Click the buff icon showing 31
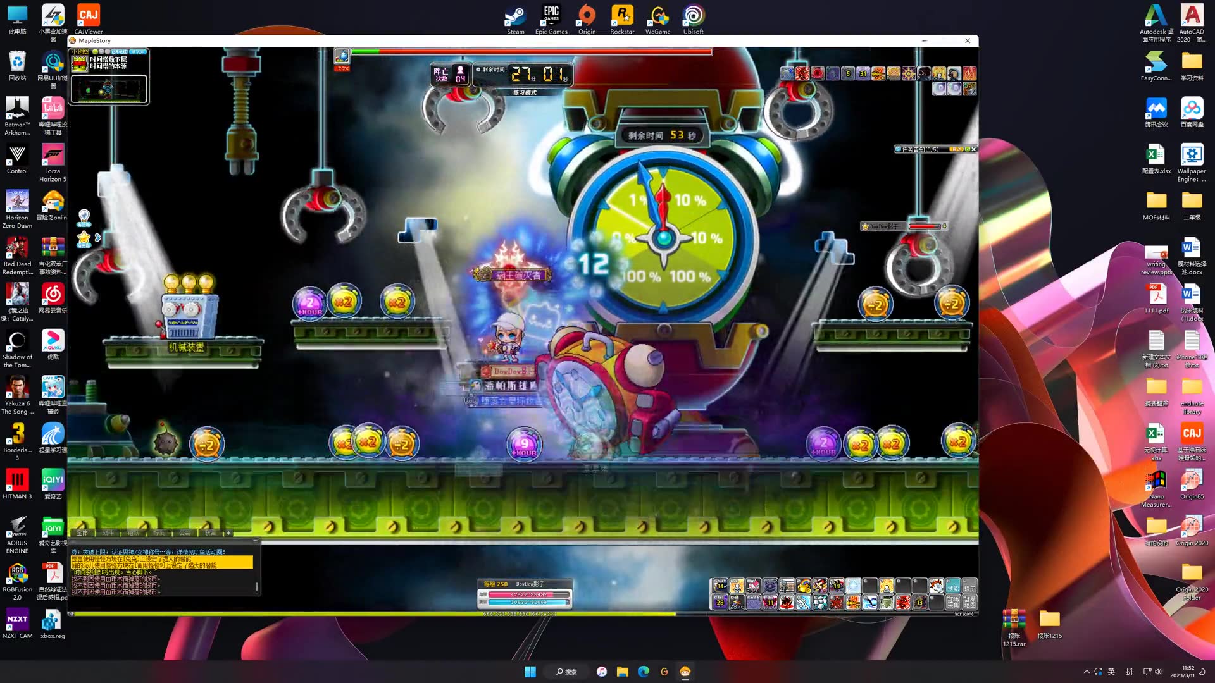 [863, 73]
